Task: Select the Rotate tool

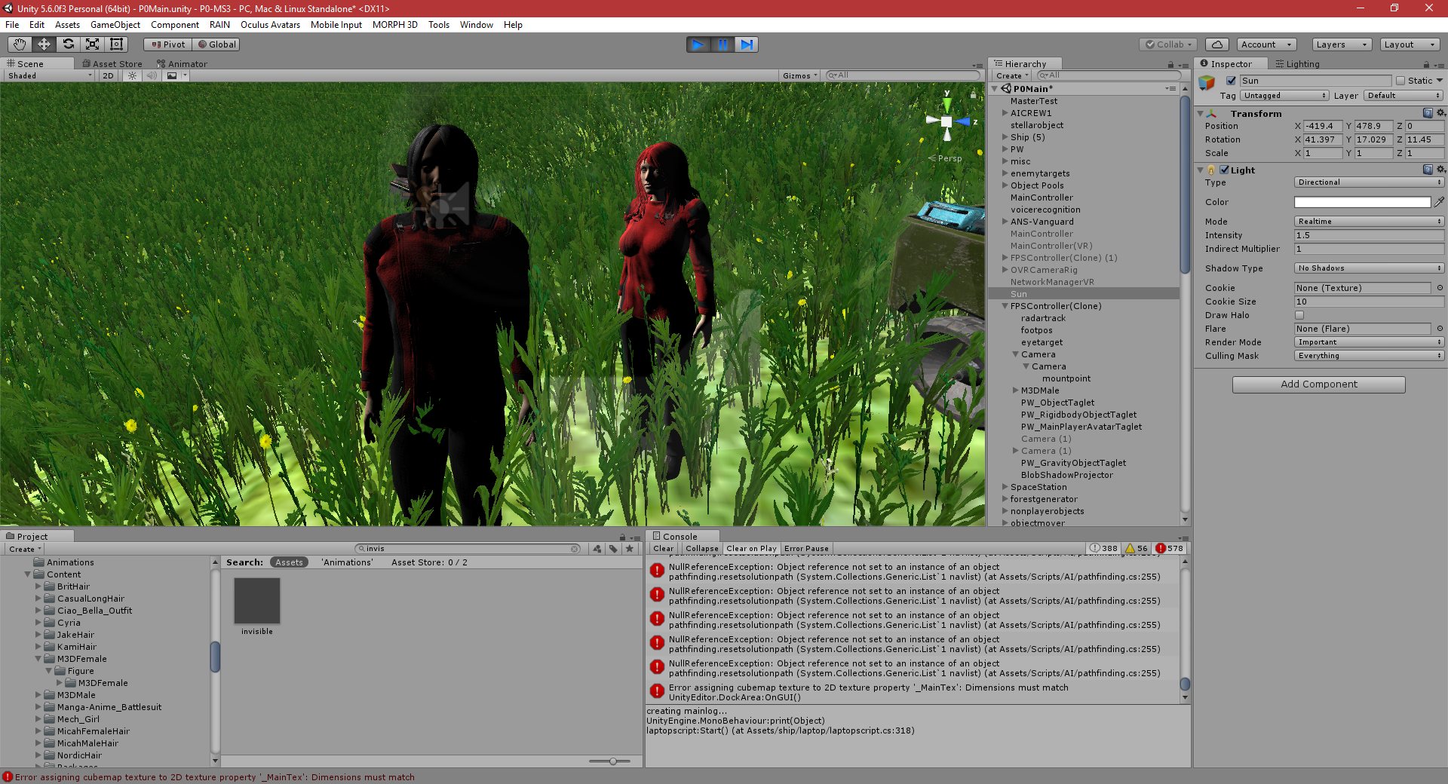Action: (68, 44)
